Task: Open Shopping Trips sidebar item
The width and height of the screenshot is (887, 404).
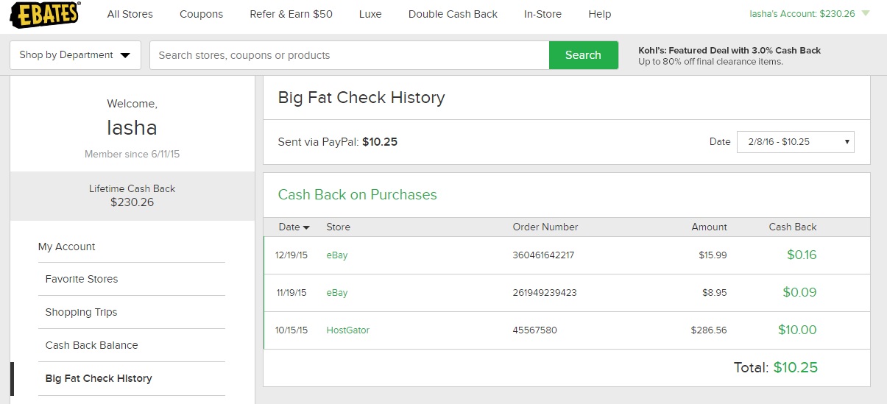Action: tap(81, 312)
